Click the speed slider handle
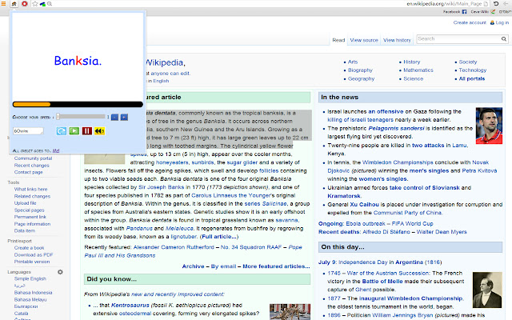Screen dimensions: 512x320 click(x=58, y=117)
